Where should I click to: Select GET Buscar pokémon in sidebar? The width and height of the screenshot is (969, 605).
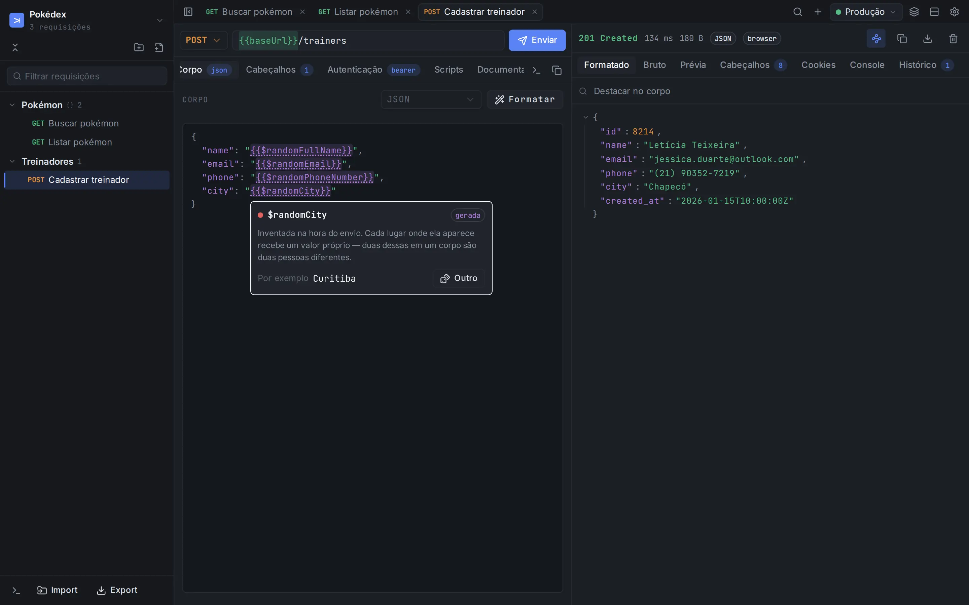[x=87, y=123]
